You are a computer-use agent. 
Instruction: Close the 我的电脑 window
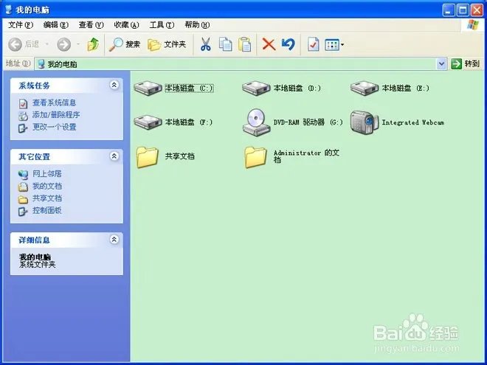click(x=477, y=10)
